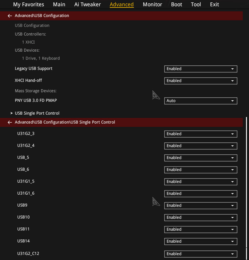The image size is (249, 260).
Task: Open USB_6 port dropdown
Action: 201,170
